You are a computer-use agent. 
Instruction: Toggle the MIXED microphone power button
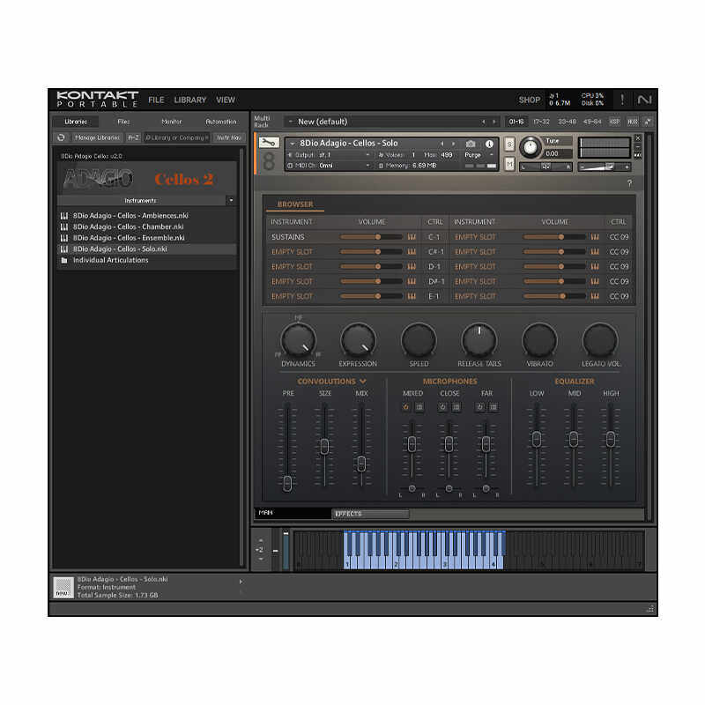(405, 407)
